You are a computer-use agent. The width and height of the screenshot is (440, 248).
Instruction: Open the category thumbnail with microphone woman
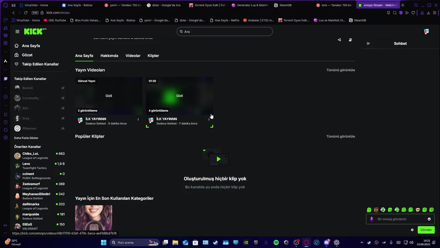coord(93,218)
